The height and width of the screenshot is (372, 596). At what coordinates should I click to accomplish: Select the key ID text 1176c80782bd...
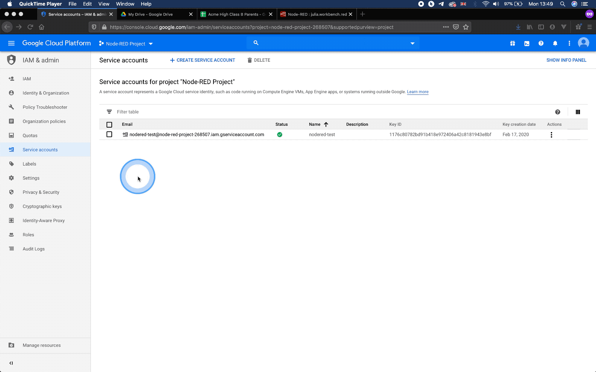click(x=440, y=135)
